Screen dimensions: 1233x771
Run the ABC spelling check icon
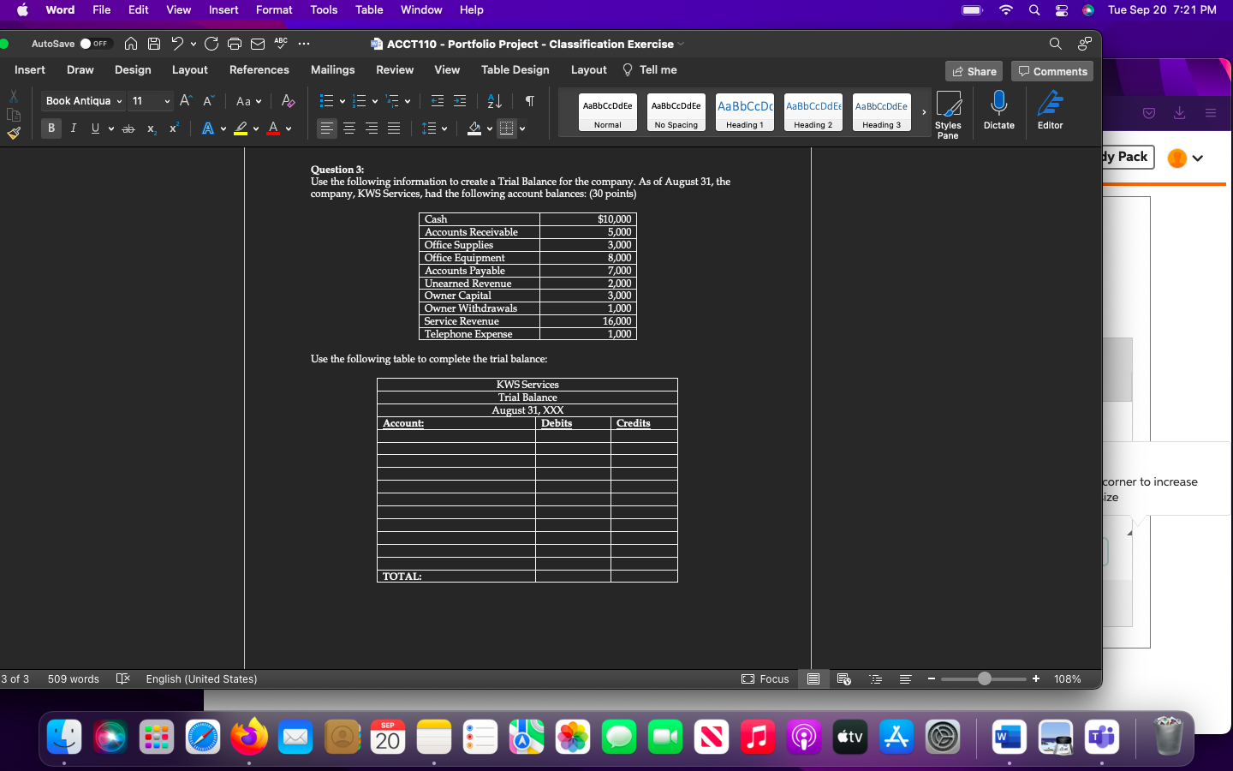[x=281, y=43]
